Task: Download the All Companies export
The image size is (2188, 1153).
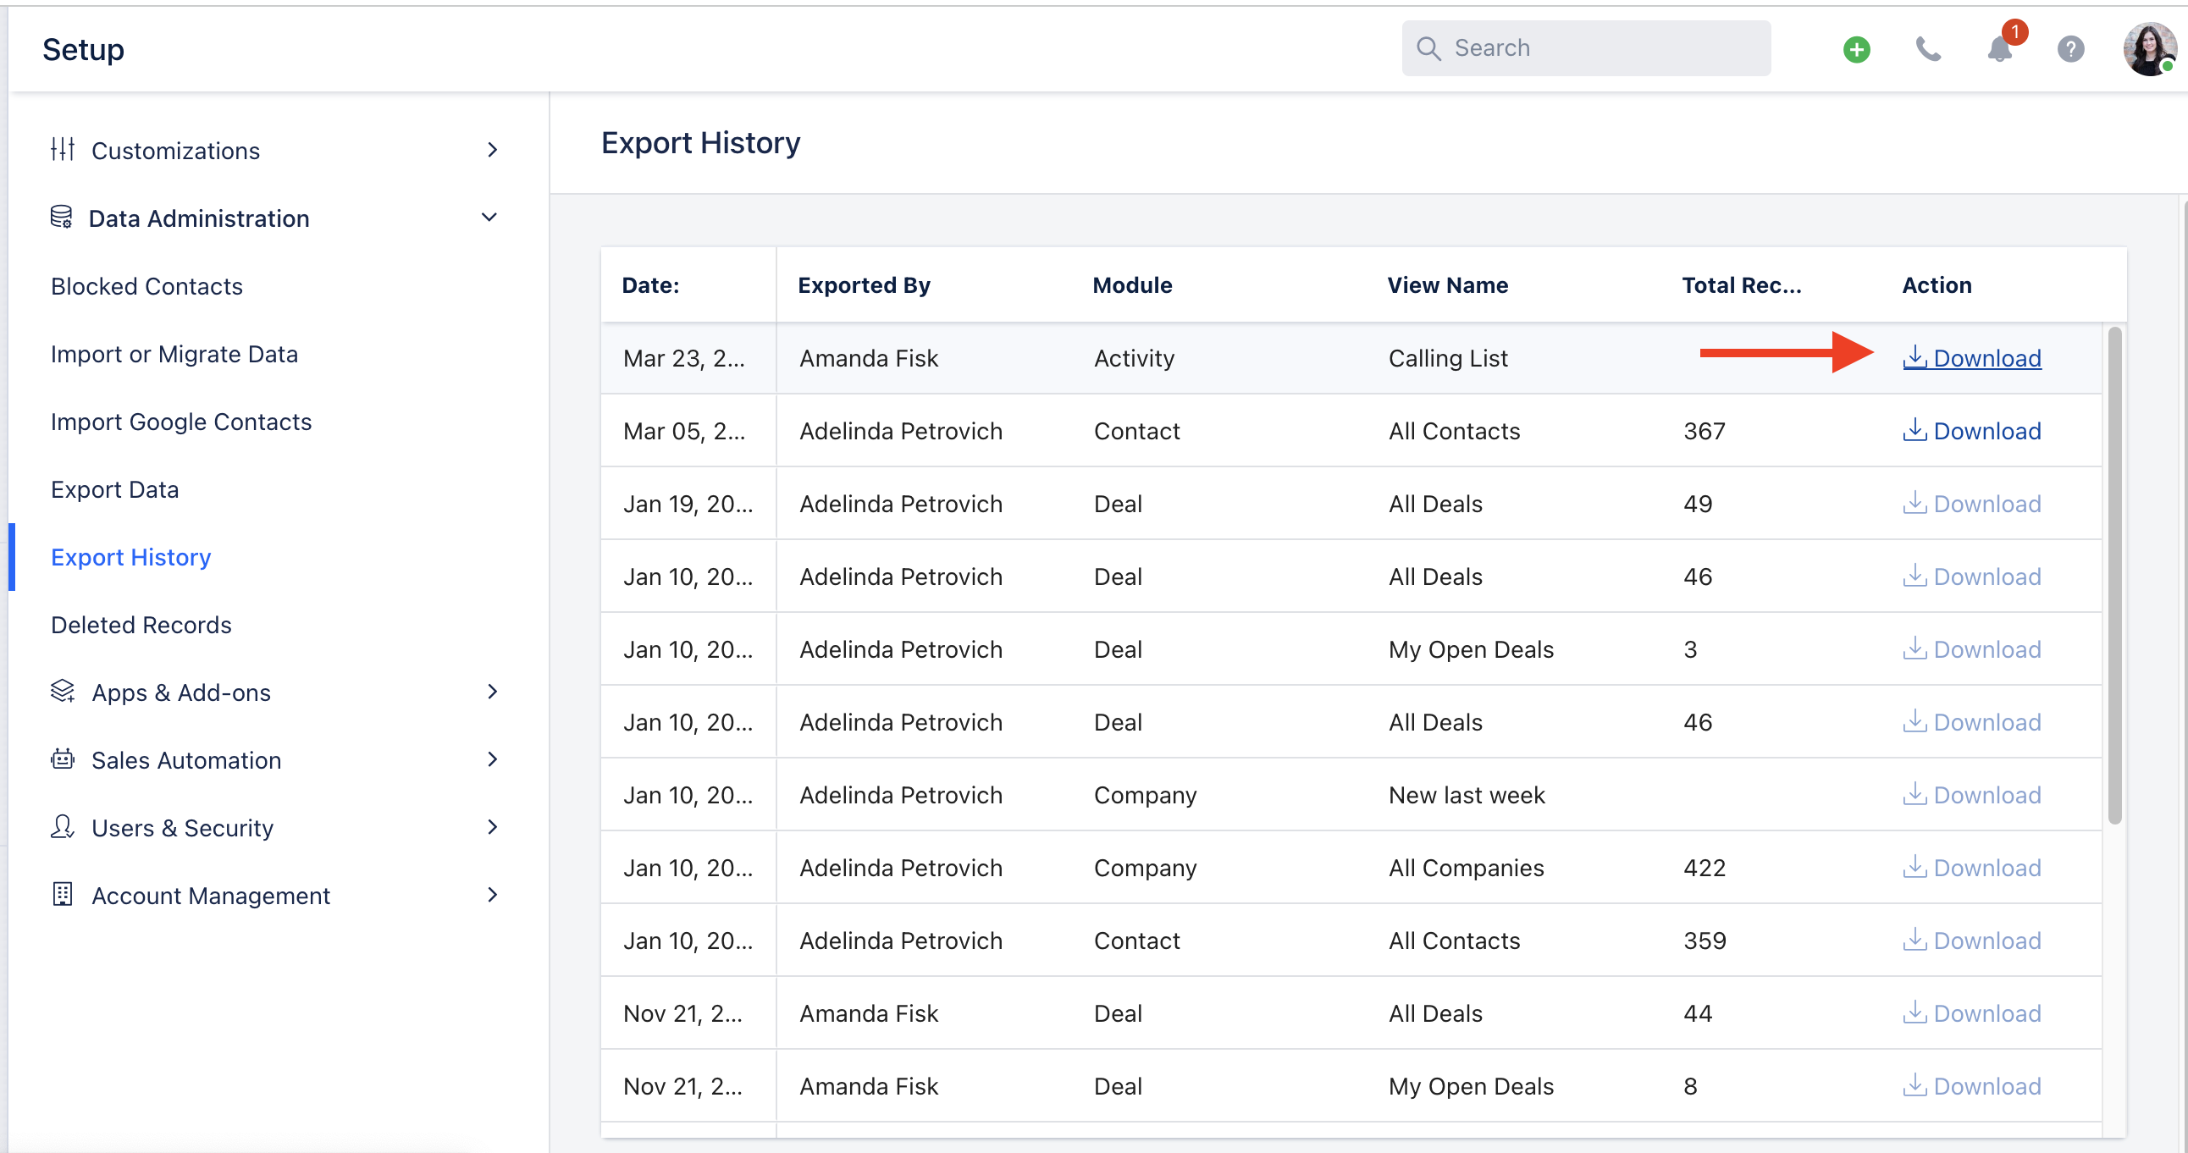Action: [x=1971, y=868]
